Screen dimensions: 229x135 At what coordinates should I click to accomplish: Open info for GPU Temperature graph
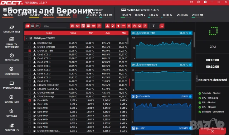[x=190, y=65]
